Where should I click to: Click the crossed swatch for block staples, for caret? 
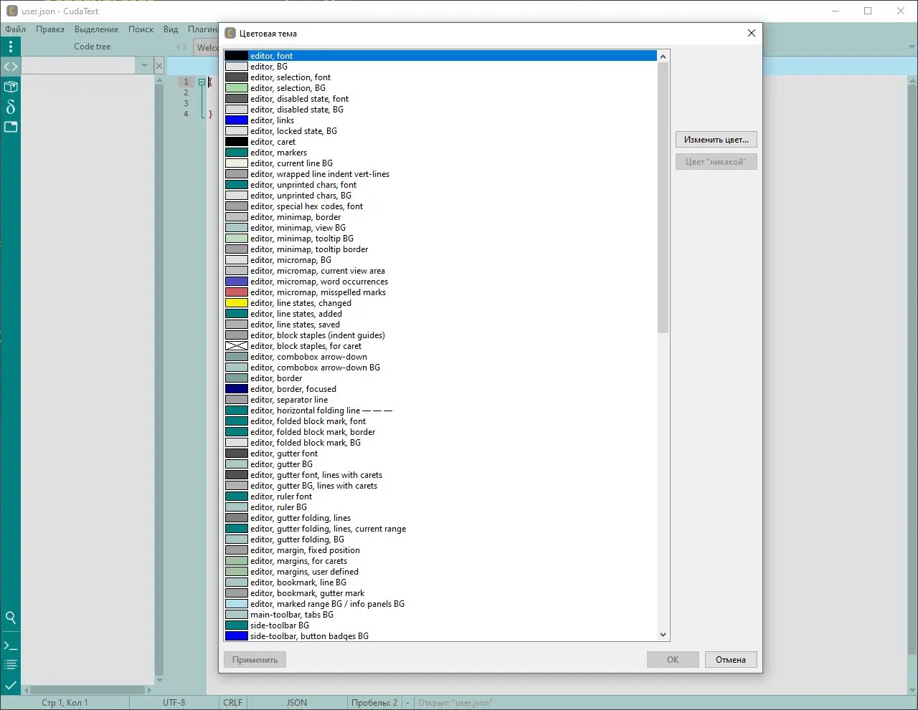[x=237, y=346]
